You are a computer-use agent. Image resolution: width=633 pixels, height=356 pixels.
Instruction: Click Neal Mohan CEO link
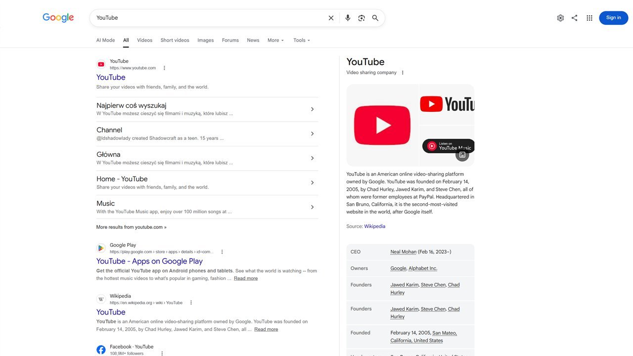(x=404, y=252)
